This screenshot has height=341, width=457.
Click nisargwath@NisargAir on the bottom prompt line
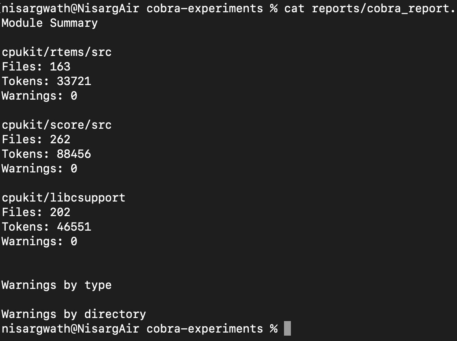pyautogui.click(x=70, y=329)
